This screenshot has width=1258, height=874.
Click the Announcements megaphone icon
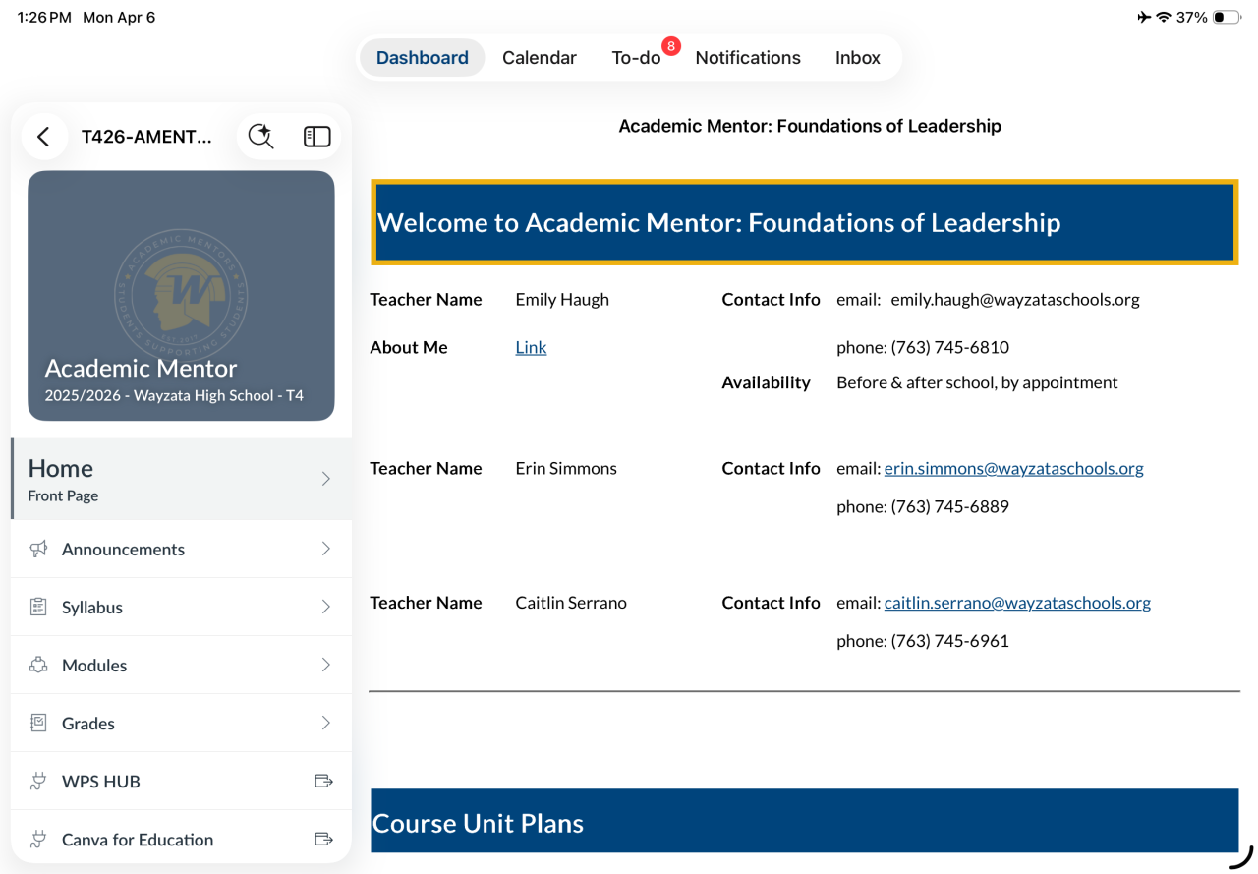[x=38, y=549]
